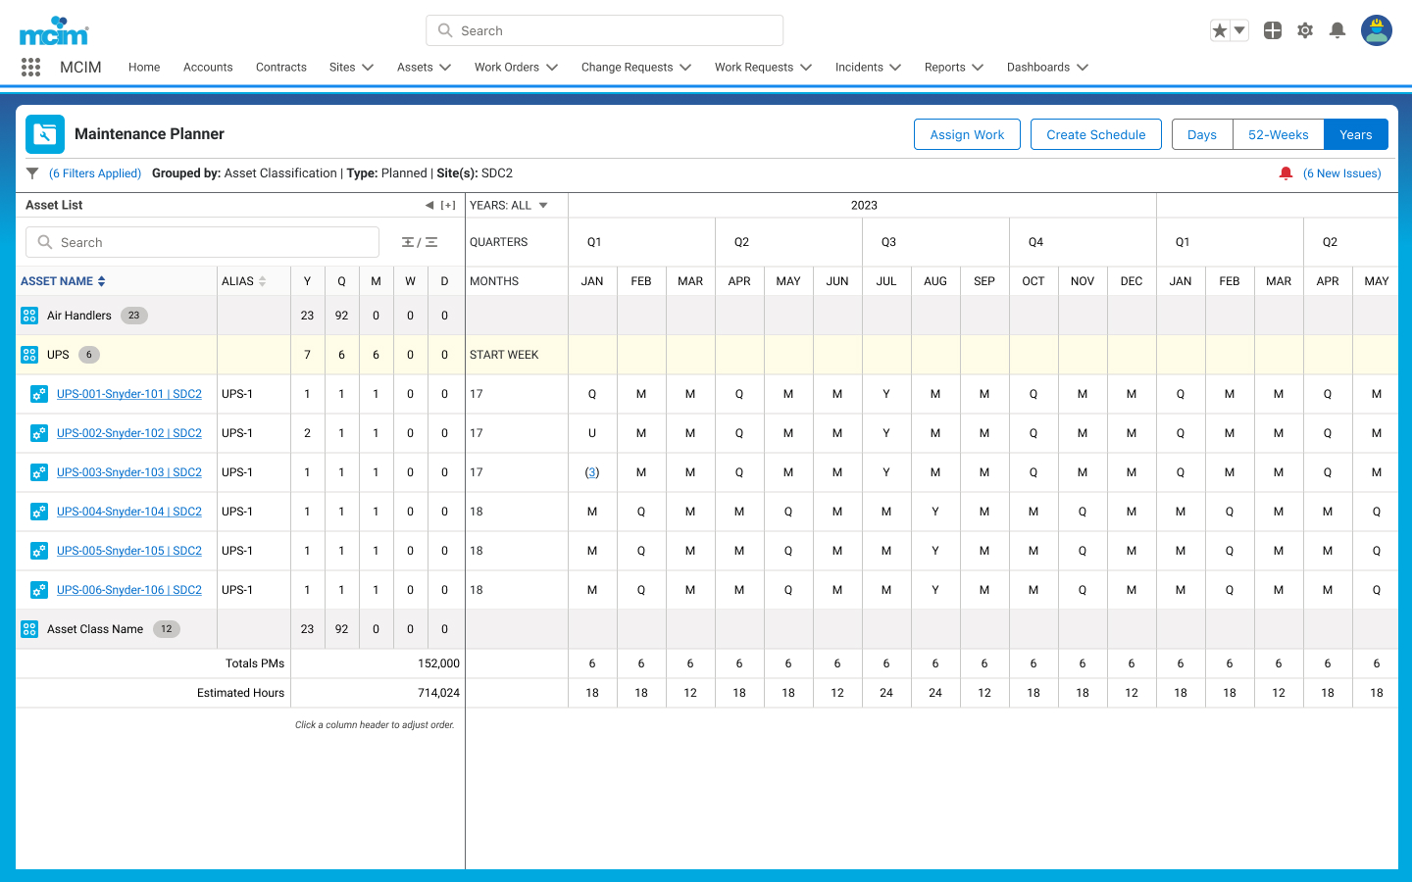This screenshot has height=882, width=1412.
Task: Switch to the Days view
Action: pyautogui.click(x=1202, y=134)
